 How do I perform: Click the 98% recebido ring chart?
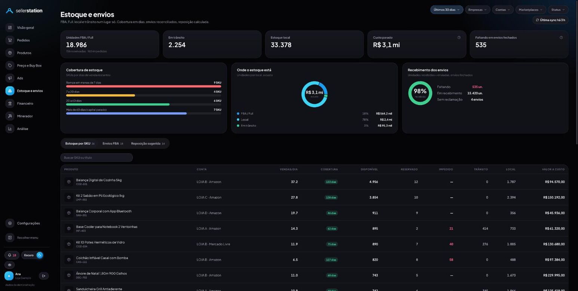point(420,93)
